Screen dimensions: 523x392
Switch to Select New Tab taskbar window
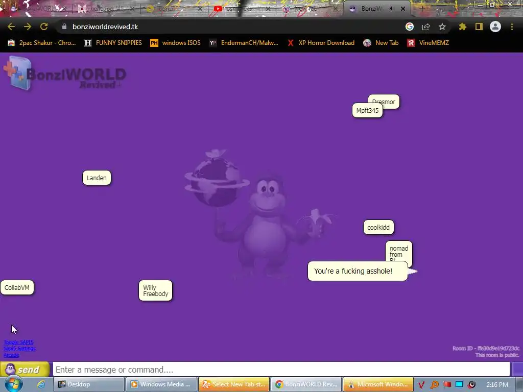tap(233, 384)
